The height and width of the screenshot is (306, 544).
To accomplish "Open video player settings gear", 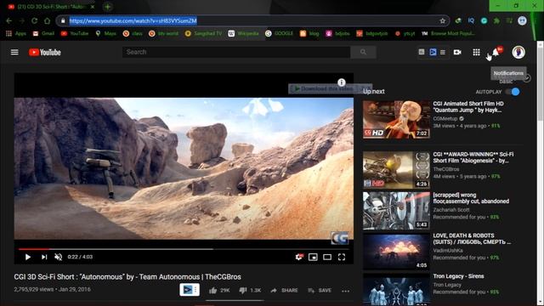I will coord(298,257).
